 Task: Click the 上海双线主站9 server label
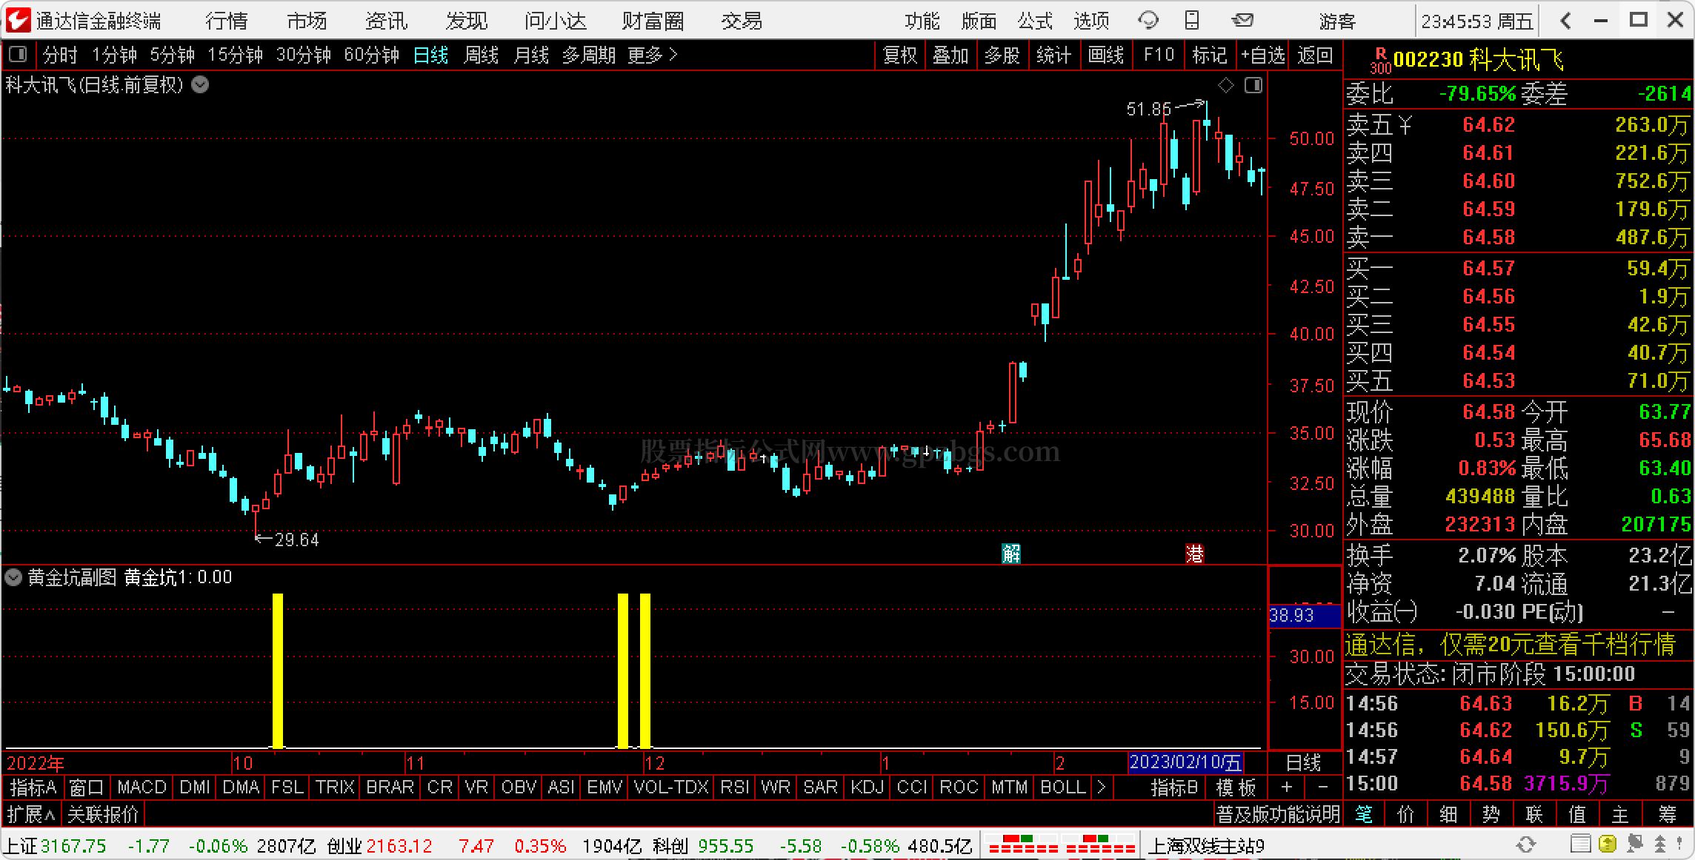tap(1206, 845)
